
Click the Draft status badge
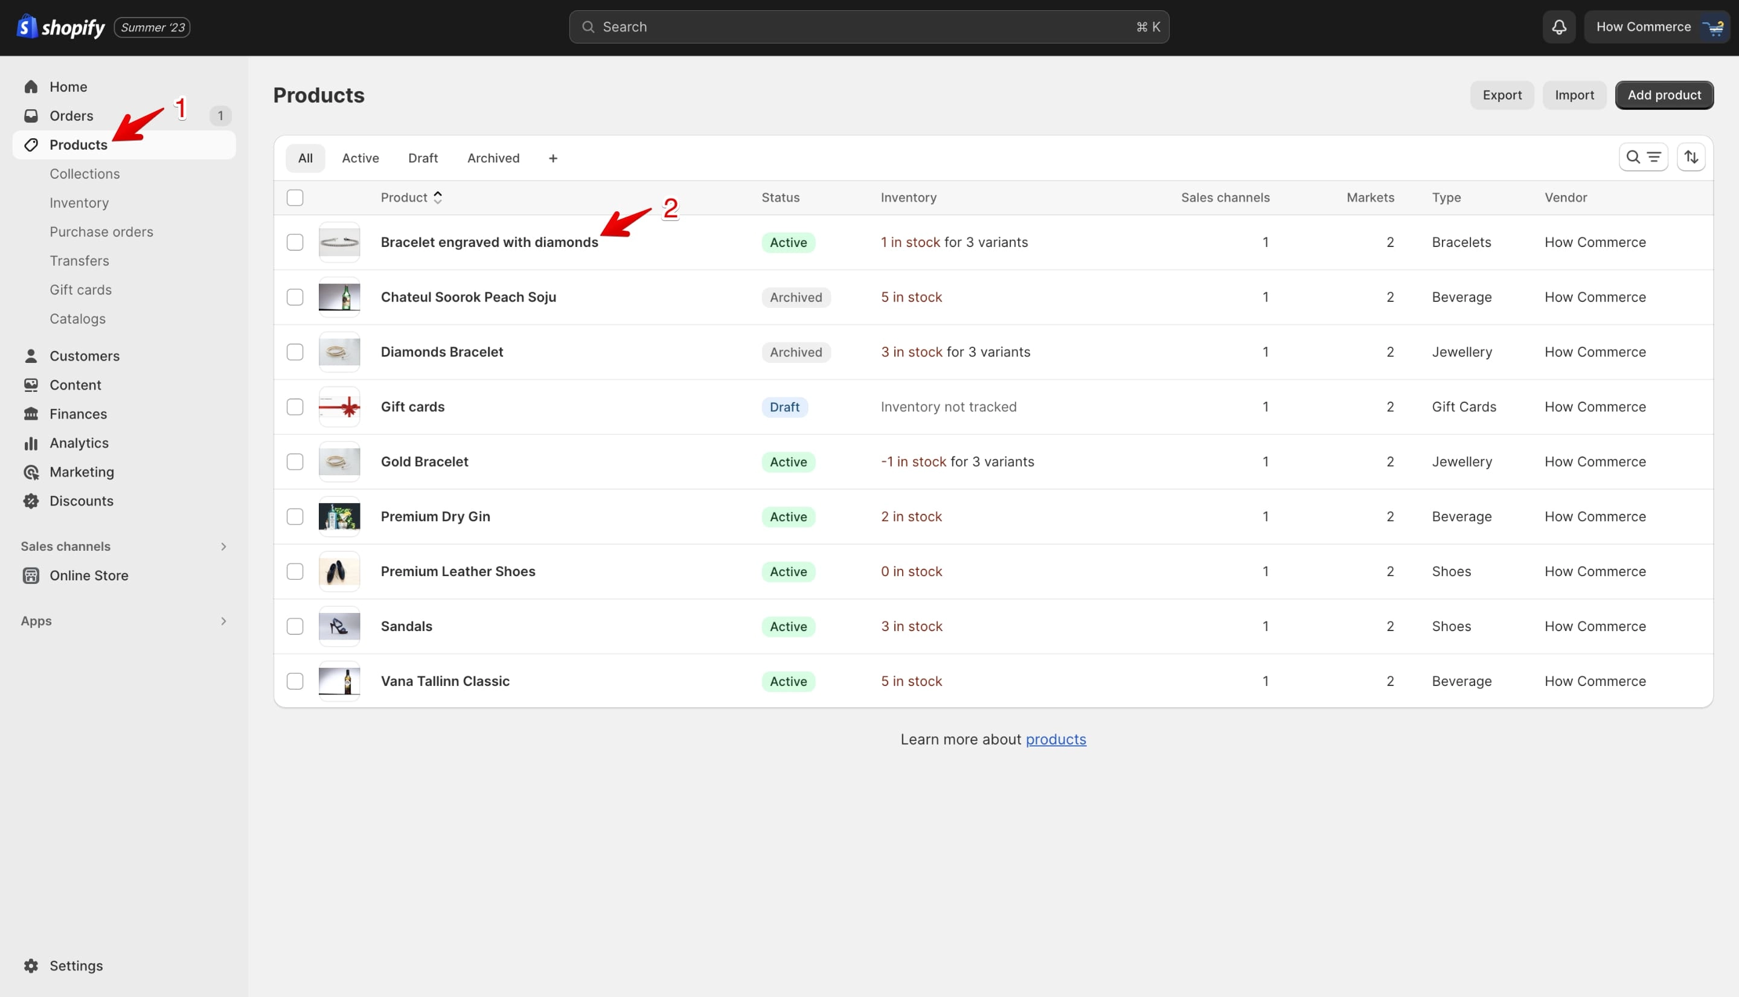click(784, 407)
